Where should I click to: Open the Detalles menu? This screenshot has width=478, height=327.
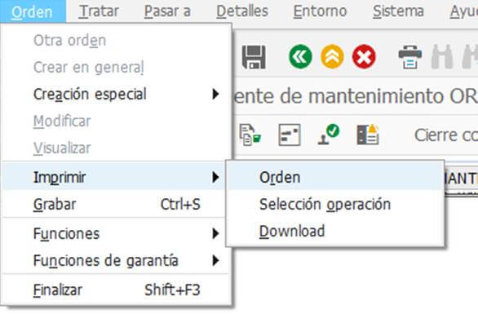[x=242, y=11]
